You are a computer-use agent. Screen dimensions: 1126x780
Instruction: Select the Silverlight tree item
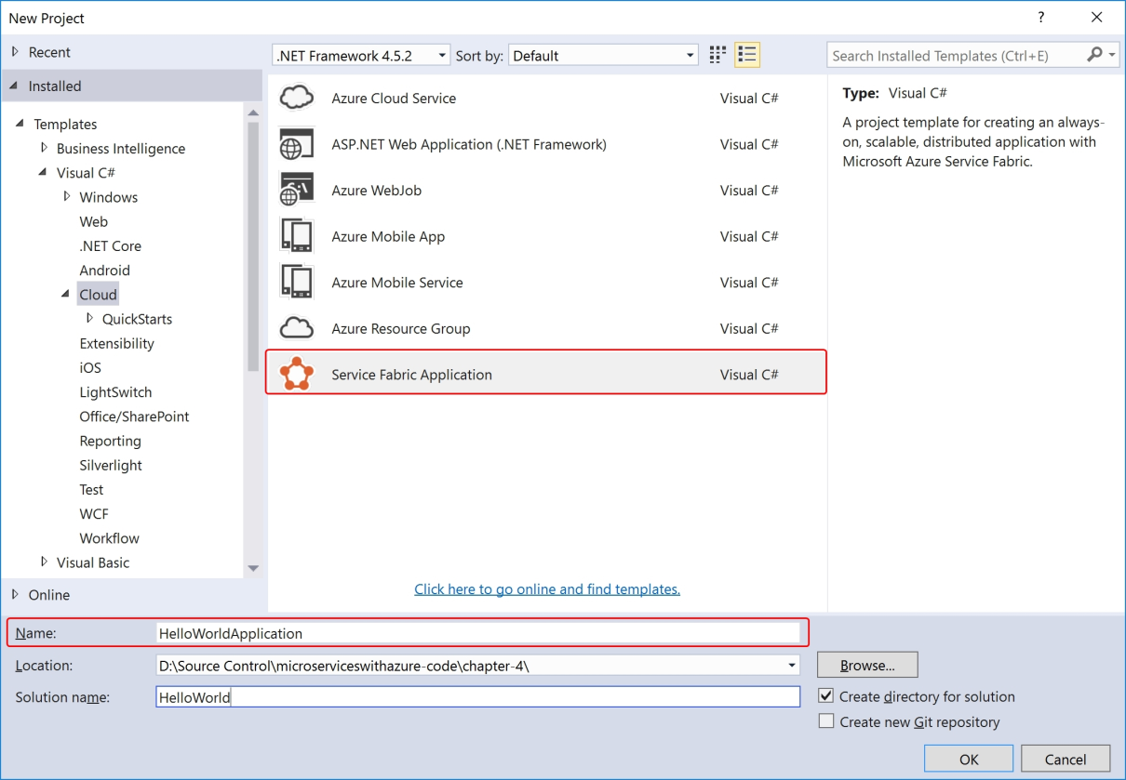point(111,465)
